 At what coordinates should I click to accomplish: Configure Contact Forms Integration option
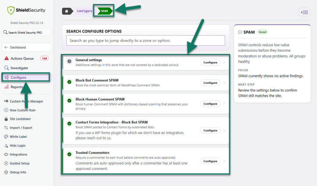click(x=210, y=130)
